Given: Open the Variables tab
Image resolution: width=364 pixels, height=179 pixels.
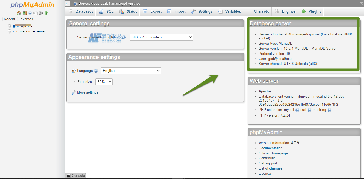Looking at the screenshot, I should click(230, 11).
